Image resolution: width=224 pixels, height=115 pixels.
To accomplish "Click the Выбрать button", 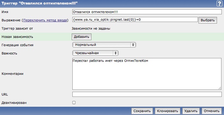I will 207,20.
